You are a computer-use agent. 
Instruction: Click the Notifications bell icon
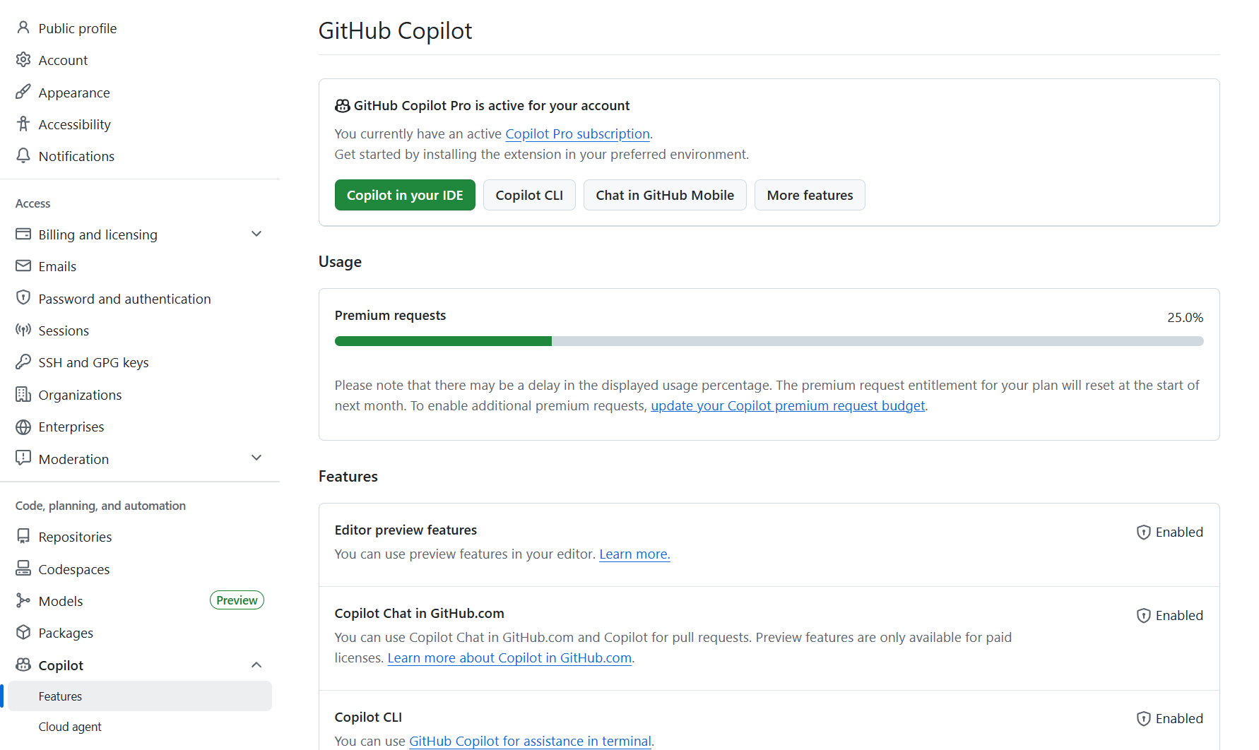23,155
